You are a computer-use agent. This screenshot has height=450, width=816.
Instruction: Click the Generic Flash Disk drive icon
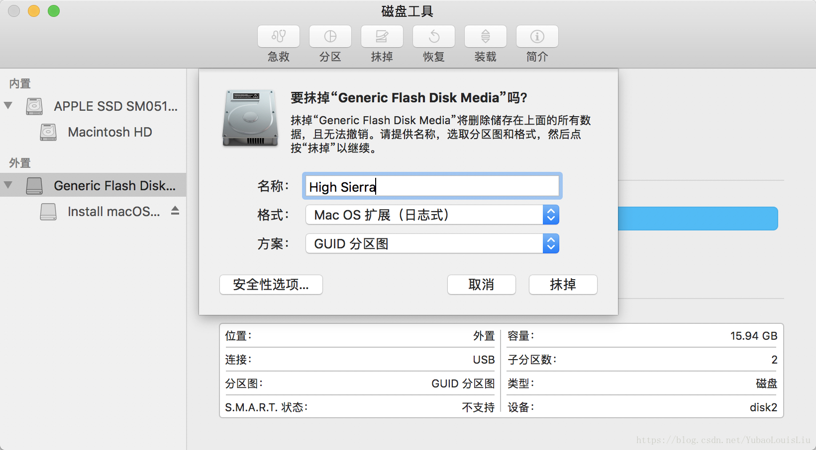tap(34, 186)
